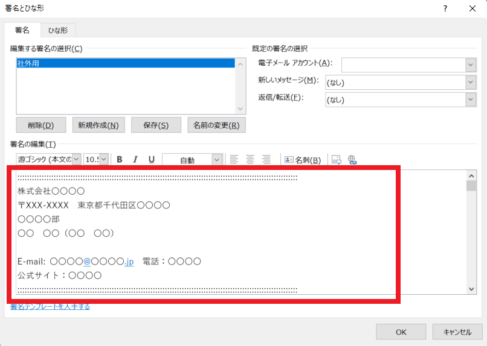Image resolution: width=487 pixels, height=346 pixels.
Task: Insert a hyperlink into the signature
Action: pos(352,160)
